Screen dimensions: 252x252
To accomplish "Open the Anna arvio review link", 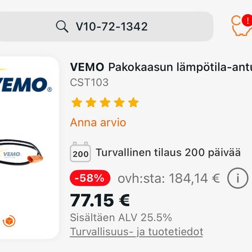I will (98, 122).
